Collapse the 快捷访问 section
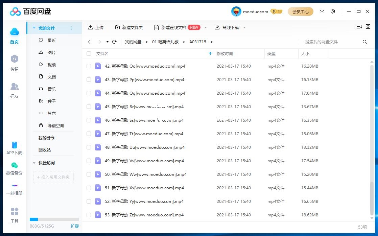This screenshot has height=236, width=378. 33,163
